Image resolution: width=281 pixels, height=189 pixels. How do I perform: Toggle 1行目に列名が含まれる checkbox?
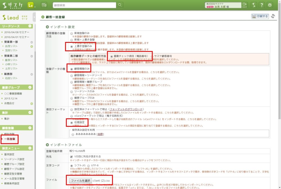72,156
